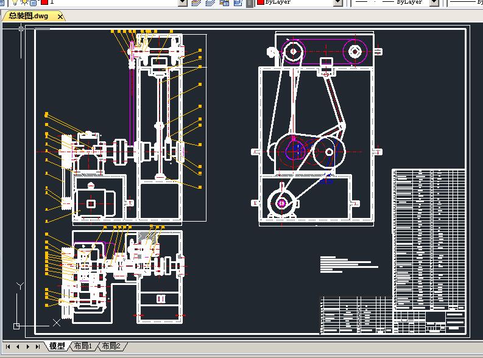The height and width of the screenshot is (358, 483).
Task: Step to the next layout tab
Action: (28, 346)
